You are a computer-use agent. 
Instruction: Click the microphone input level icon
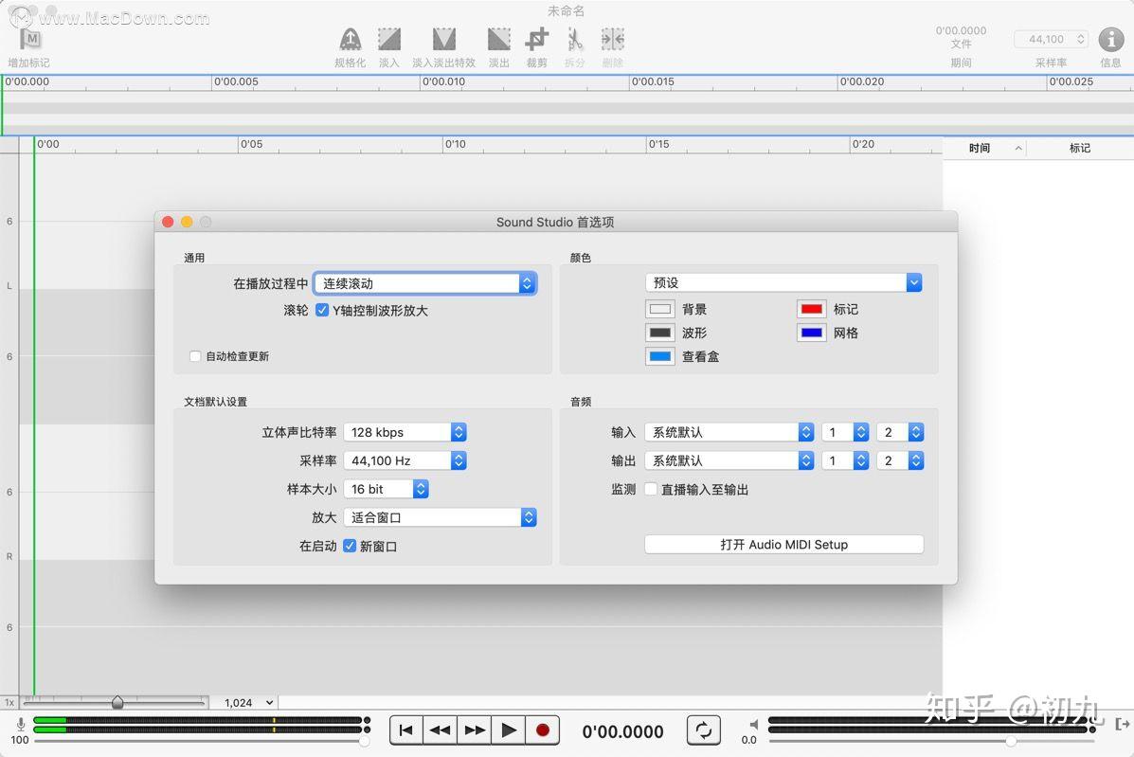[x=20, y=724]
